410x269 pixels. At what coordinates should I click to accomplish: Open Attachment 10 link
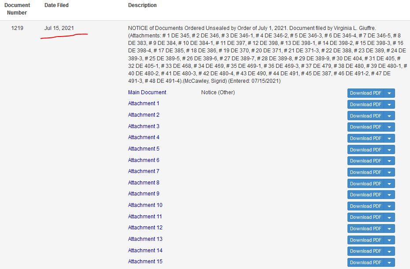[145, 205]
